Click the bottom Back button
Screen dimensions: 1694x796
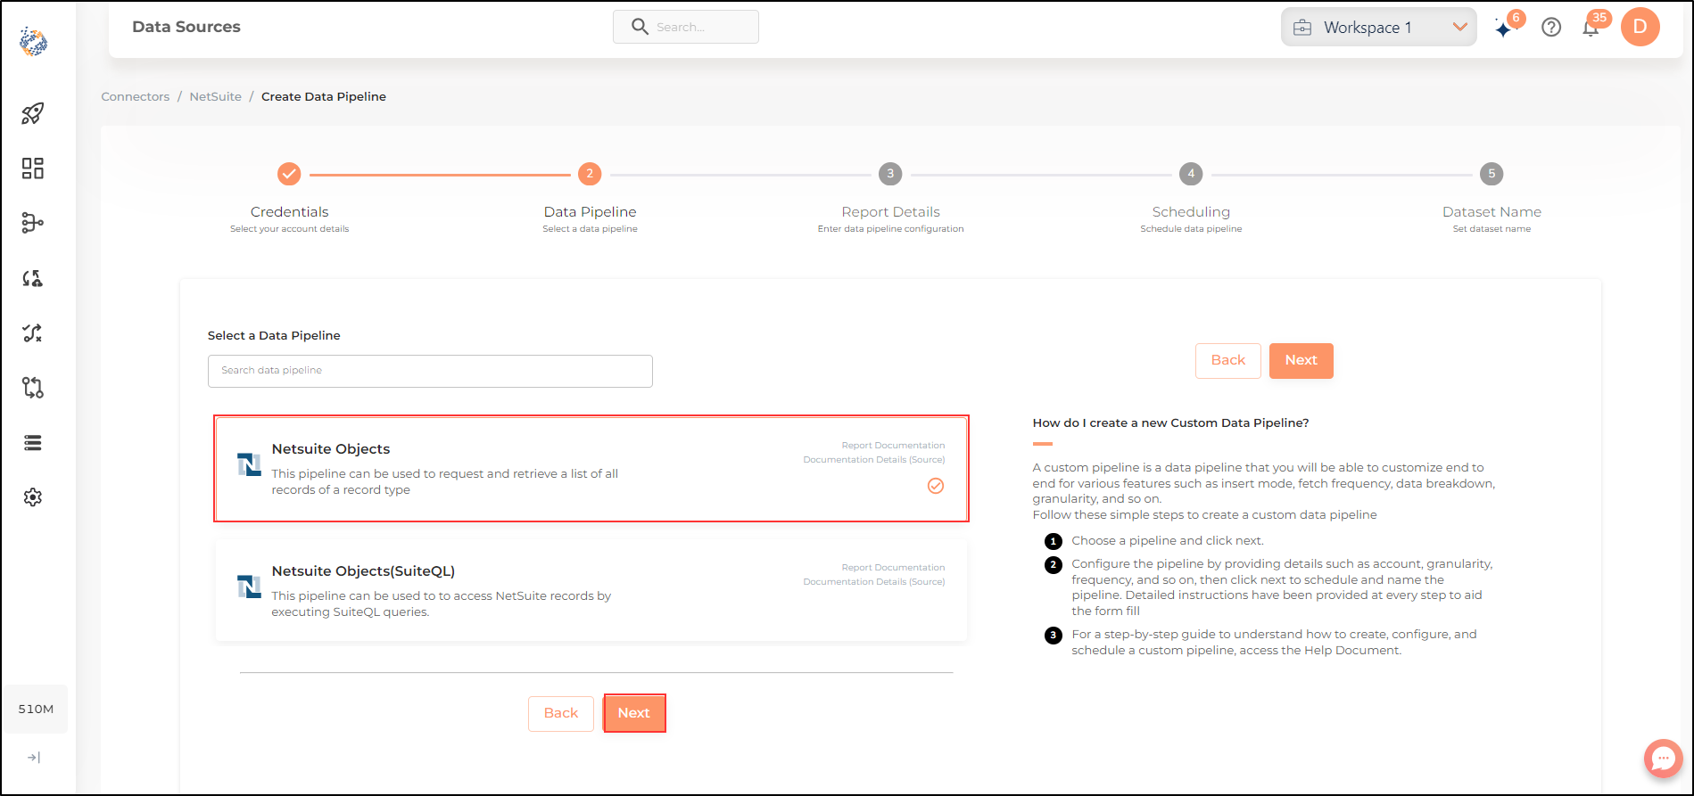point(561,714)
